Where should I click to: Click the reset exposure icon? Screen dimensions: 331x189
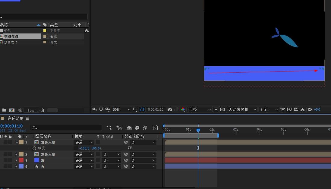(x=310, y=109)
